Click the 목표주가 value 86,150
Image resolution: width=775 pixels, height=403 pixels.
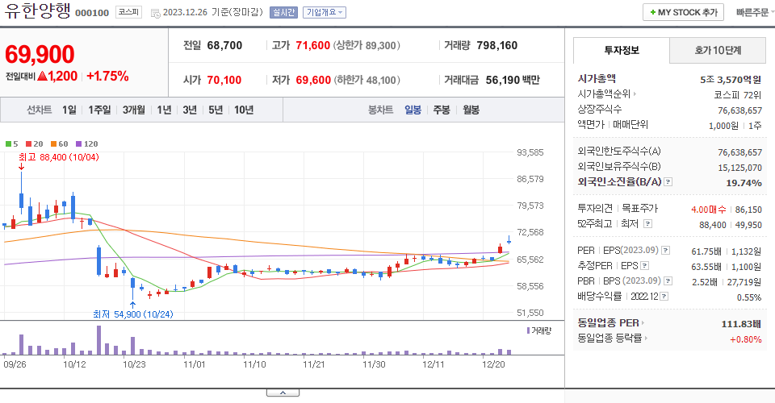748,210
